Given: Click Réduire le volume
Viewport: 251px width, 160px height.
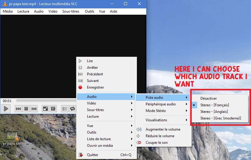Looking at the screenshot, I should pyautogui.click(x=163, y=136).
